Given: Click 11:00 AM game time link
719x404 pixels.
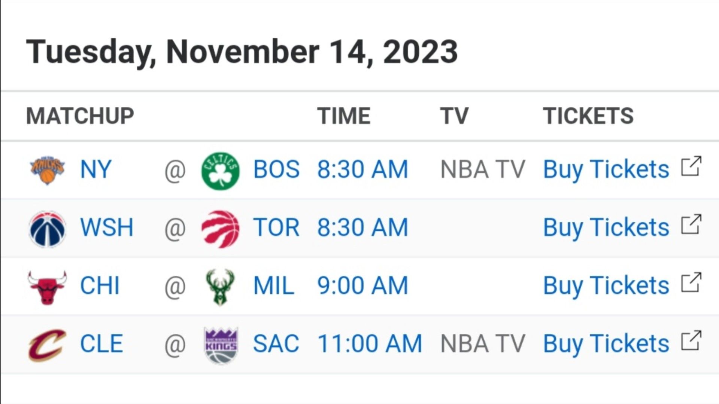Looking at the screenshot, I should pos(370,344).
